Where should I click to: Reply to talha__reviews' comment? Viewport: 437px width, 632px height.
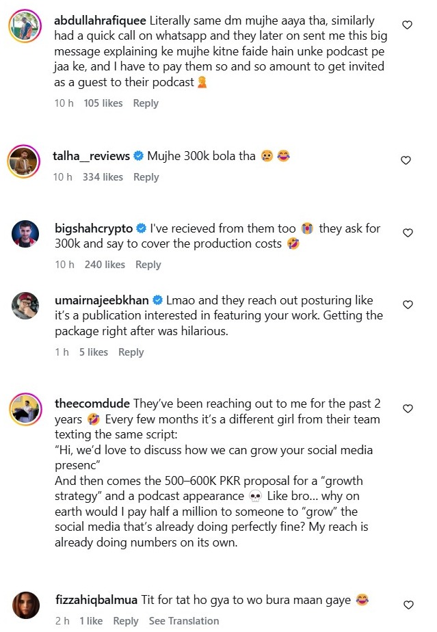point(146,177)
